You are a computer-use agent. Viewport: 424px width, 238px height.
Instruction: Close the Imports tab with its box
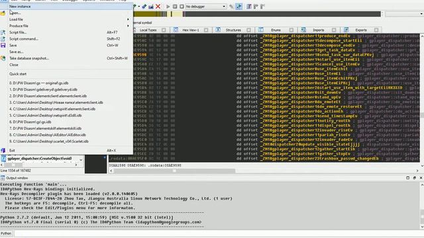334,30
